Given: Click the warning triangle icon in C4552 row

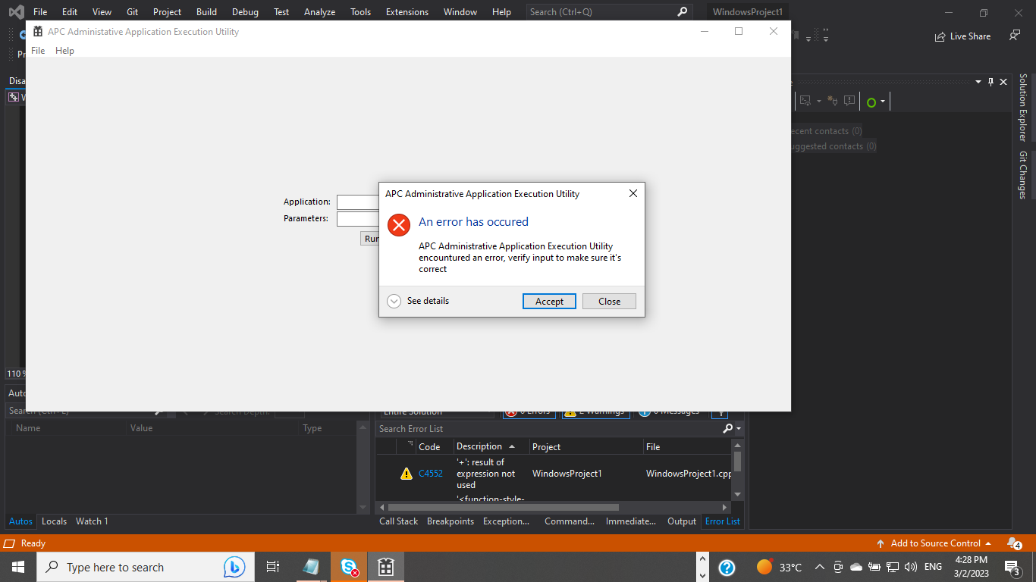Looking at the screenshot, I should tap(407, 474).
